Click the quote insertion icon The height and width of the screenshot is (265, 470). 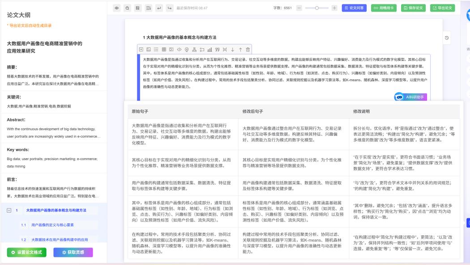click(x=218, y=49)
